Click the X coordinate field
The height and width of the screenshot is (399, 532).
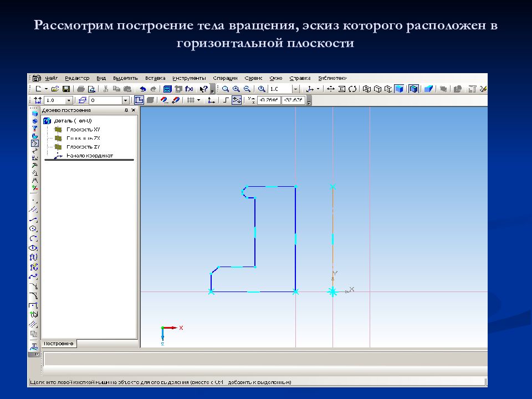point(269,100)
